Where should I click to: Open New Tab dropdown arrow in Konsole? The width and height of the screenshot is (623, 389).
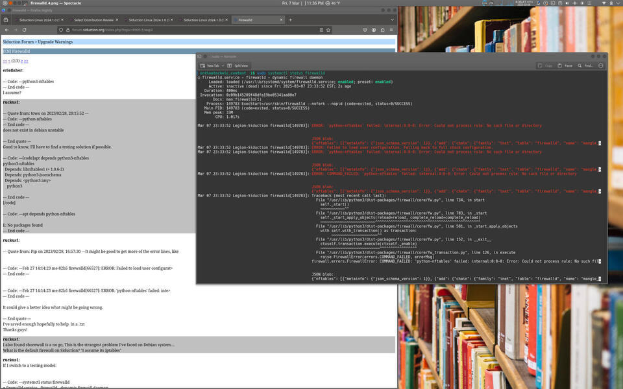coord(223,65)
